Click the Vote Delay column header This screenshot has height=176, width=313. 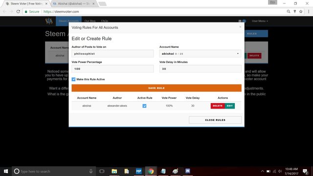point(192,98)
